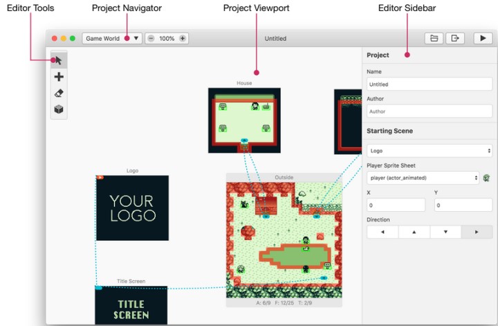Zoom out with the minus button

click(x=151, y=39)
